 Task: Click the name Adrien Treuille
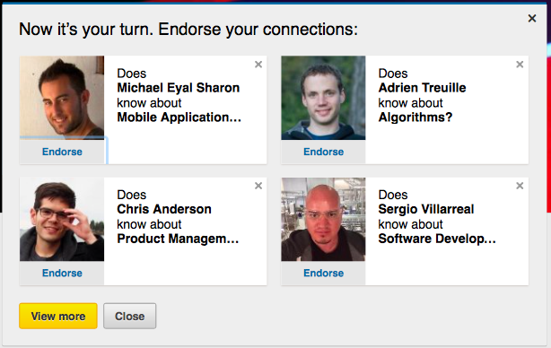tap(422, 88)
